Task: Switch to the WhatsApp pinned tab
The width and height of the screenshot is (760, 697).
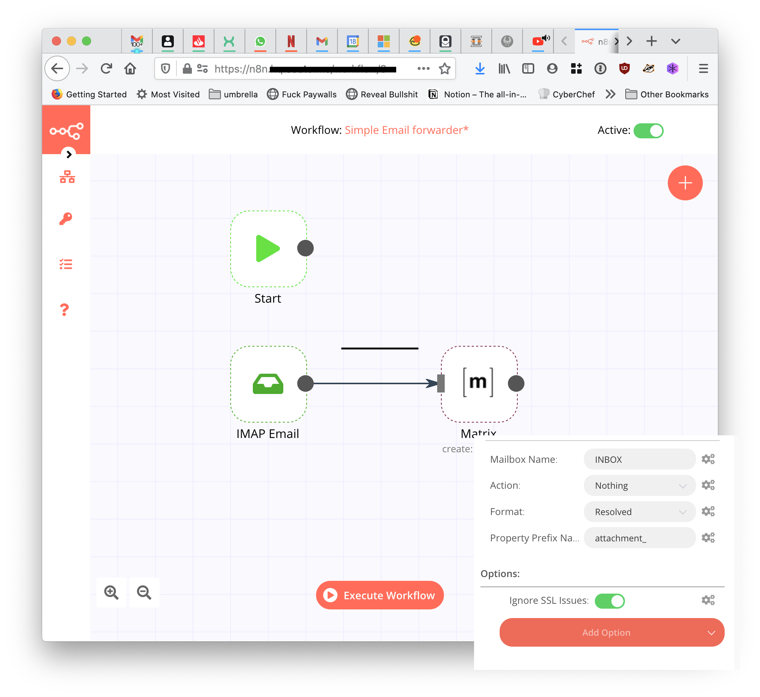Action: 260,41
